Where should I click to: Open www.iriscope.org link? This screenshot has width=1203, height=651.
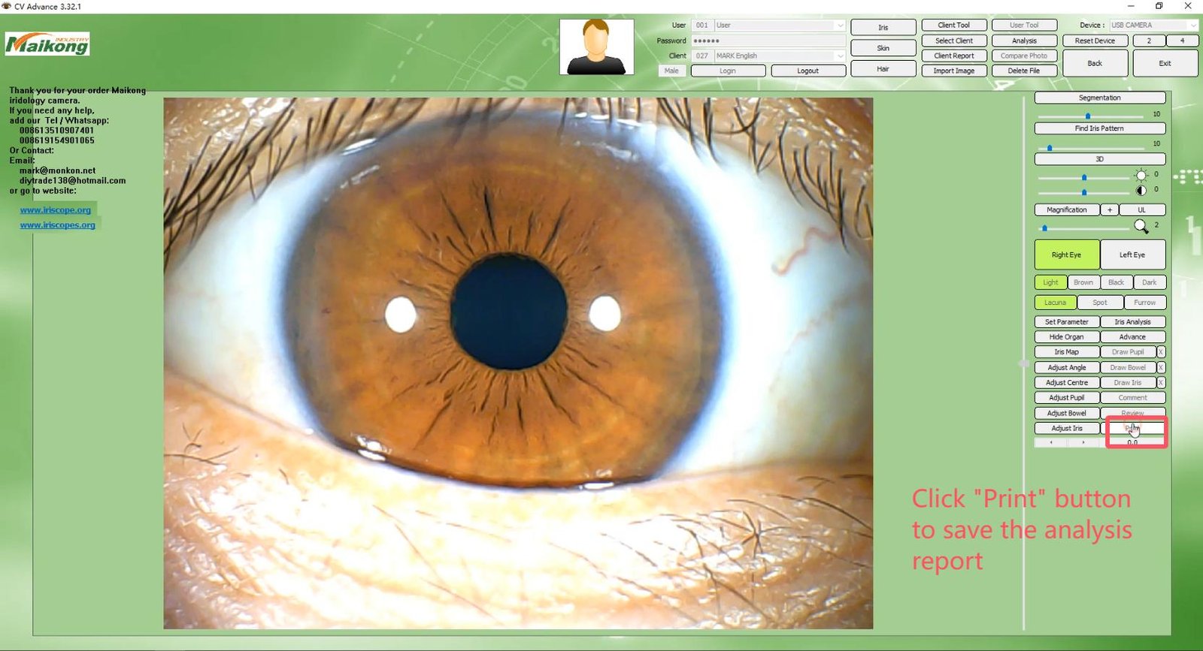pos(56,209)
